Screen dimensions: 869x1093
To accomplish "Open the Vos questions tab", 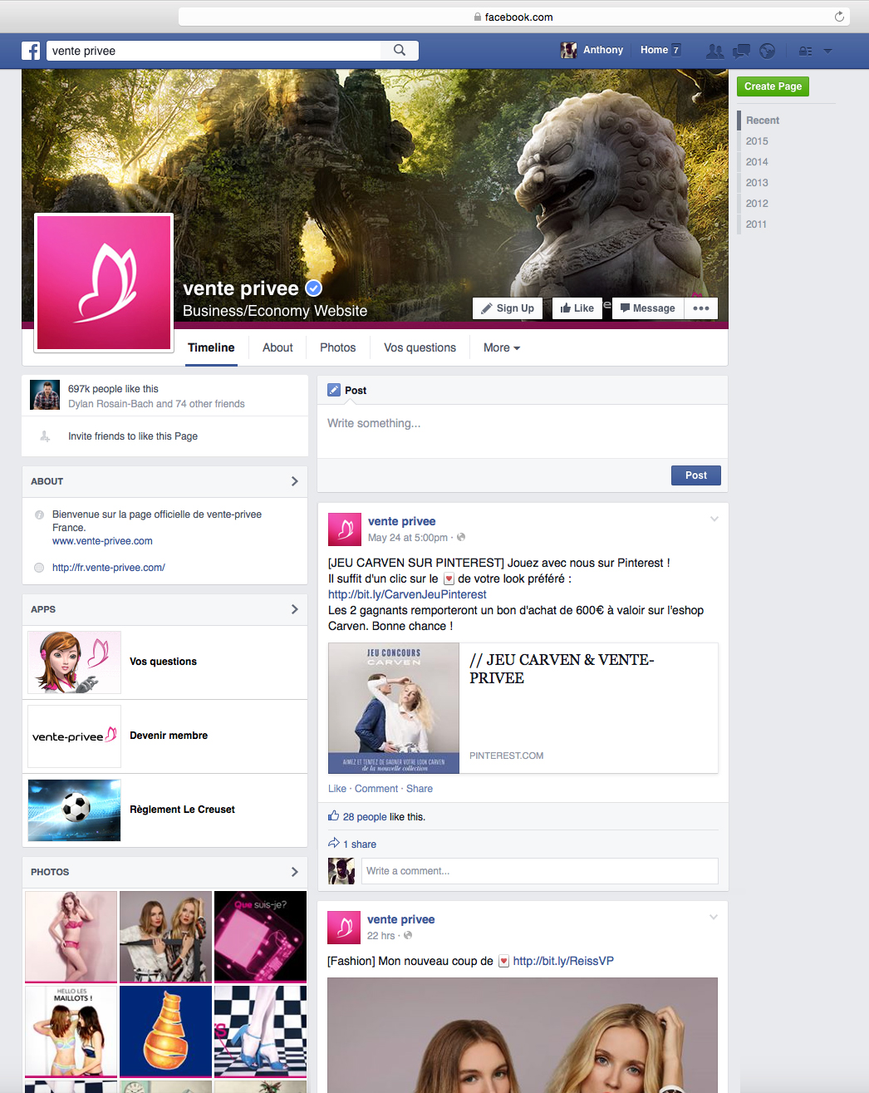I will tap(420, 348).
